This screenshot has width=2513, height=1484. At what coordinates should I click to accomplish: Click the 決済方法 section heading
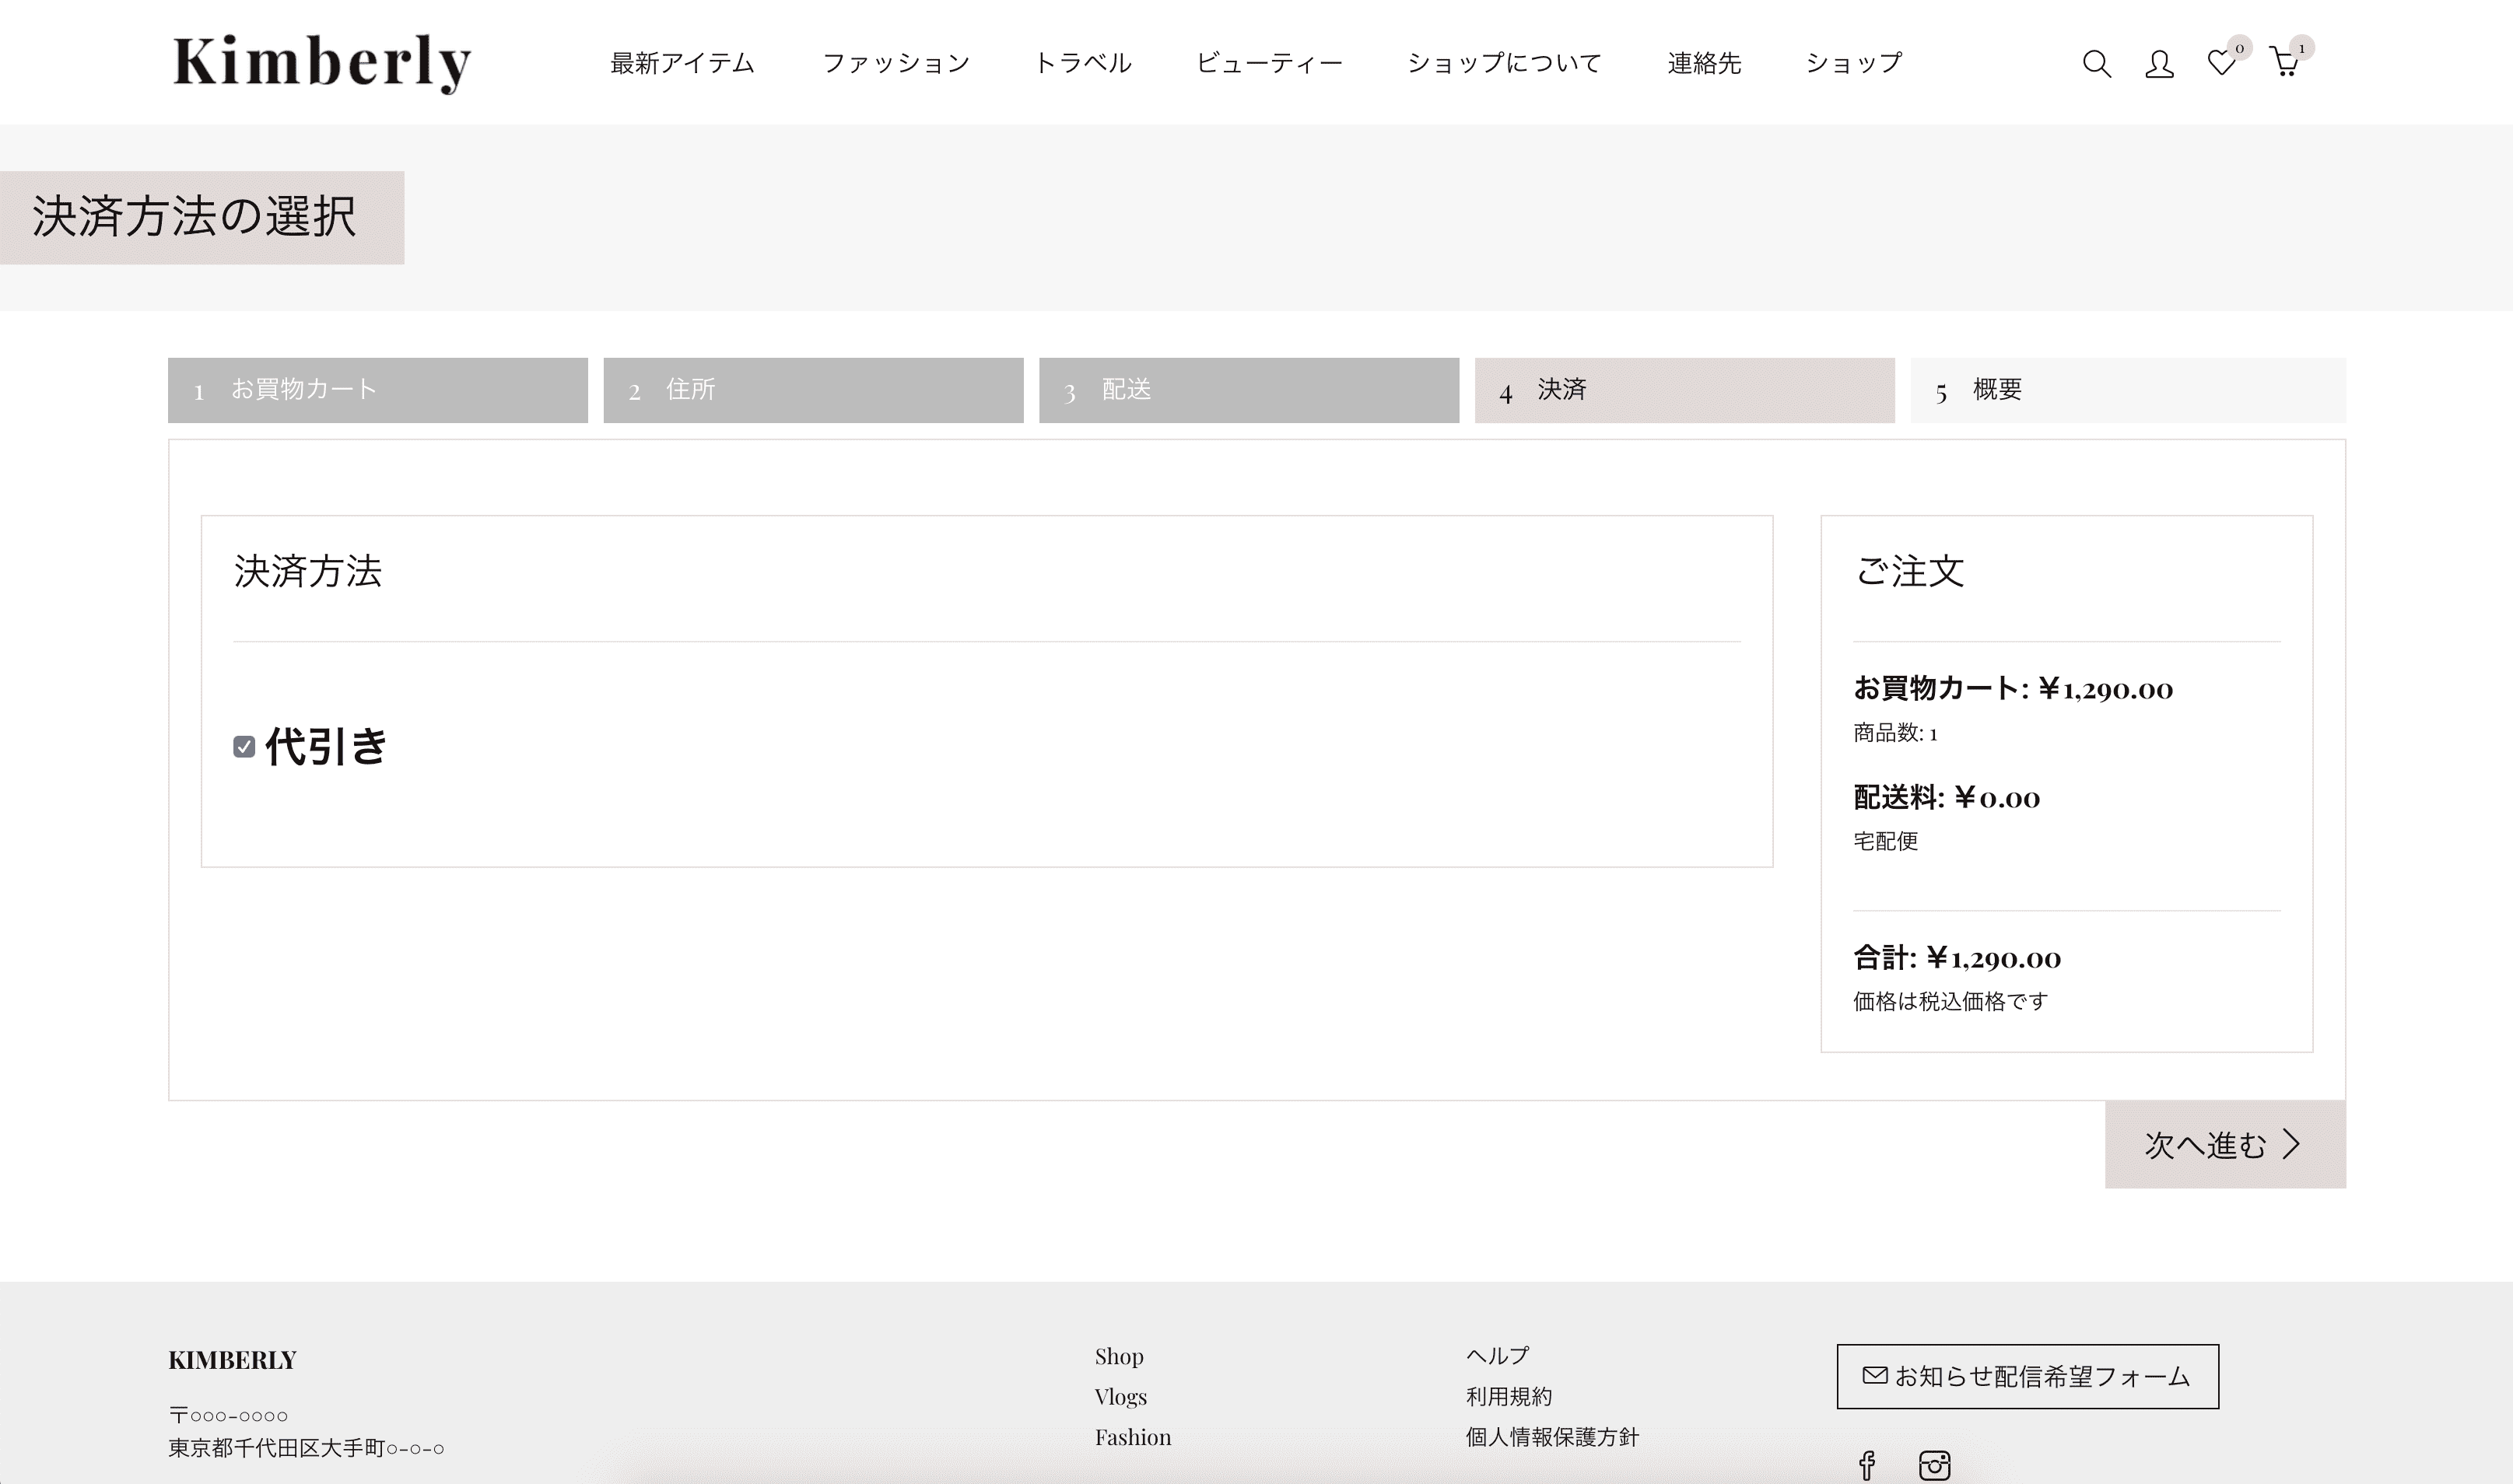pos(308,571)
